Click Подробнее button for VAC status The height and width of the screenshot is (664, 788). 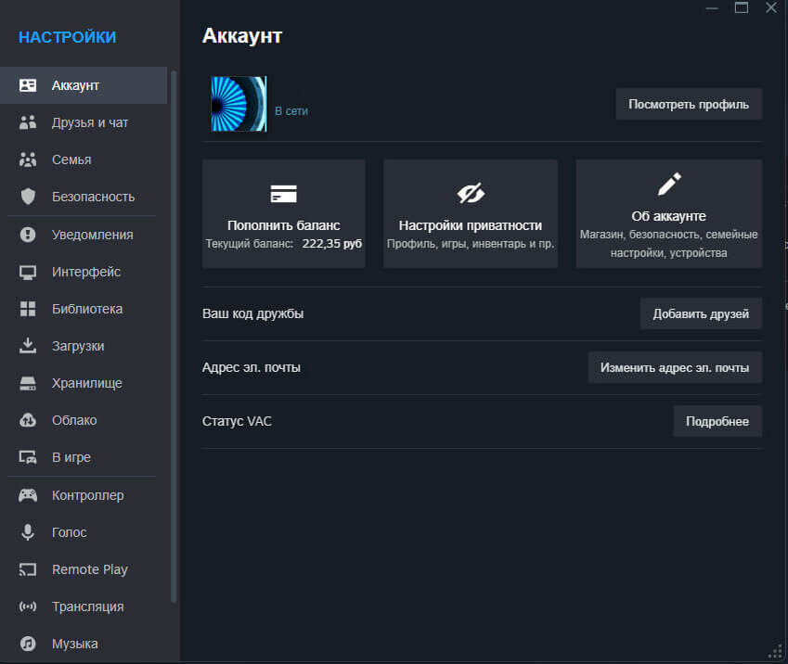717,421
